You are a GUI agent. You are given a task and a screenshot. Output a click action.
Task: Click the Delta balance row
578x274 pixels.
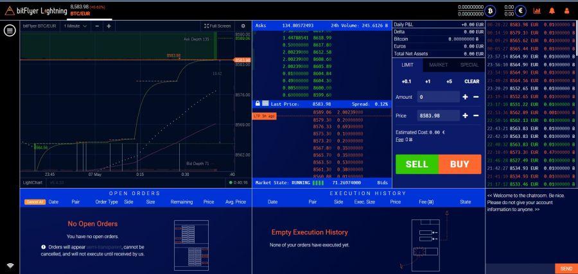pyautogui.click(x=438, y=31)
